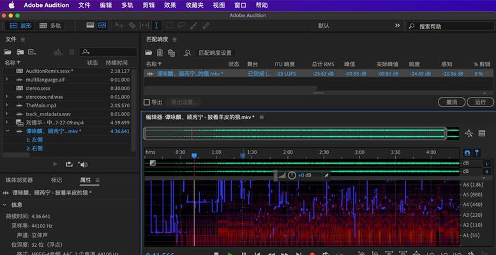Click the Import File icon in 文件 panel
Screen dimensions: 496x255
click(x=20, y=52)
